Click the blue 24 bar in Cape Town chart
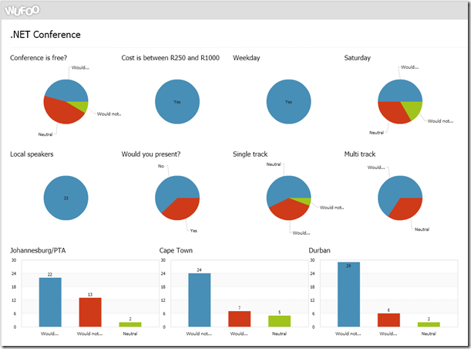 coord(200,300)
